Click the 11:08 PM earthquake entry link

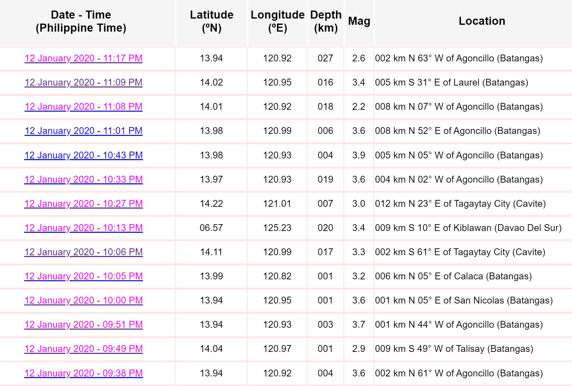pyautogui.click(x=83, y=107)
